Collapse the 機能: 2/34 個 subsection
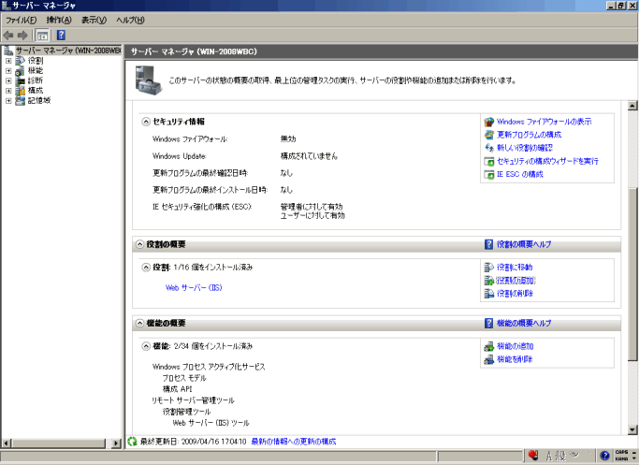 (146, 346)
